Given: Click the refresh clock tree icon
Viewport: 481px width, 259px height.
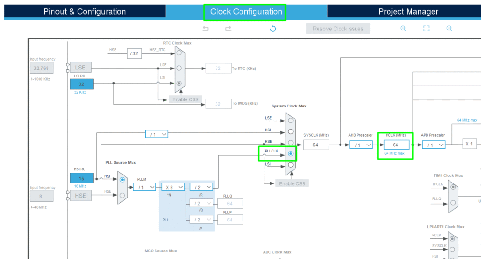Looking at the screenshot, I should coord(272,29).
